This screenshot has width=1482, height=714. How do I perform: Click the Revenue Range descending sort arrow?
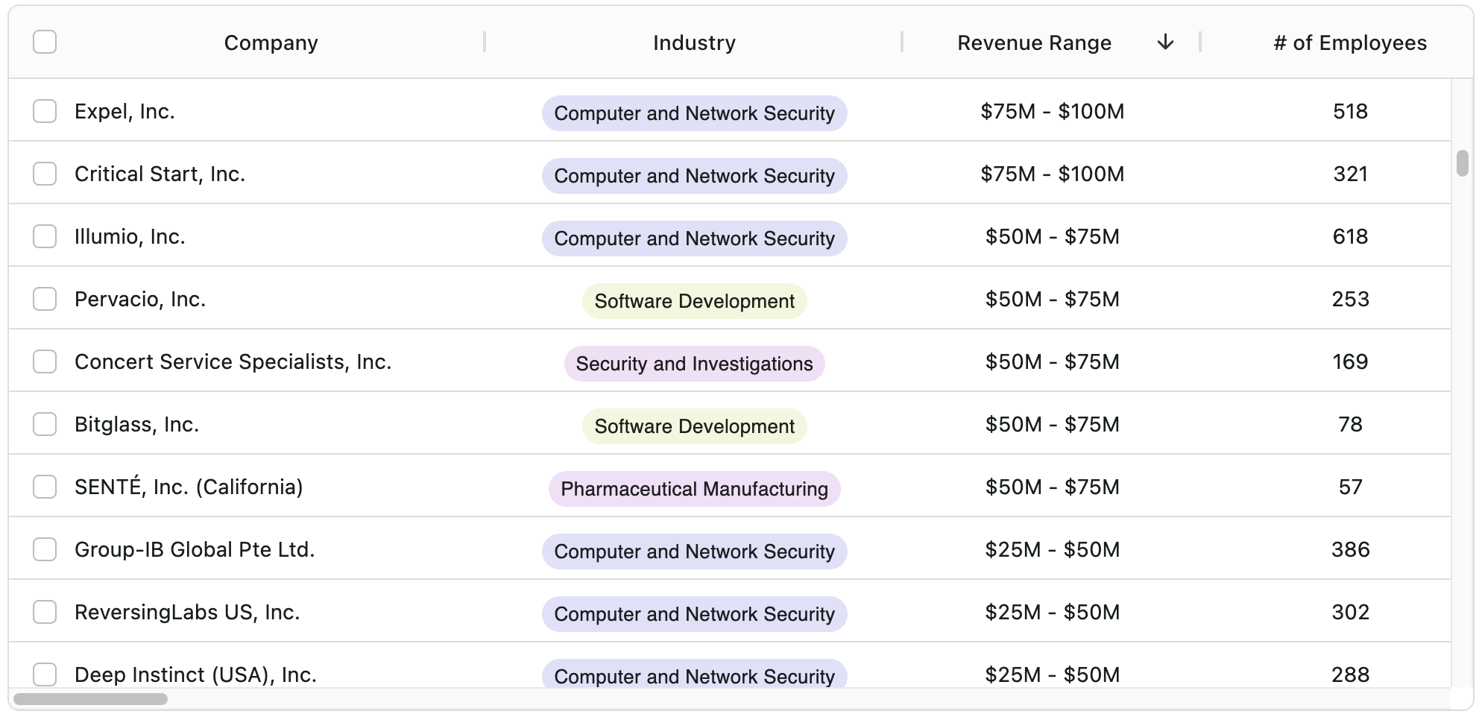pos(1165,42)
